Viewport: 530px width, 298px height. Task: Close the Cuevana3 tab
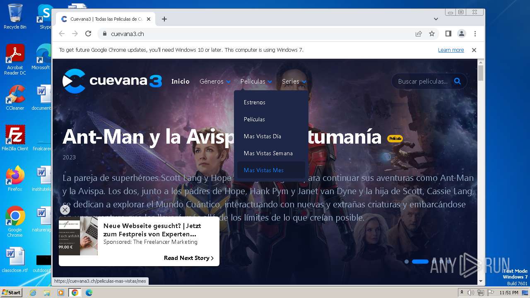(x=149, y=19)
